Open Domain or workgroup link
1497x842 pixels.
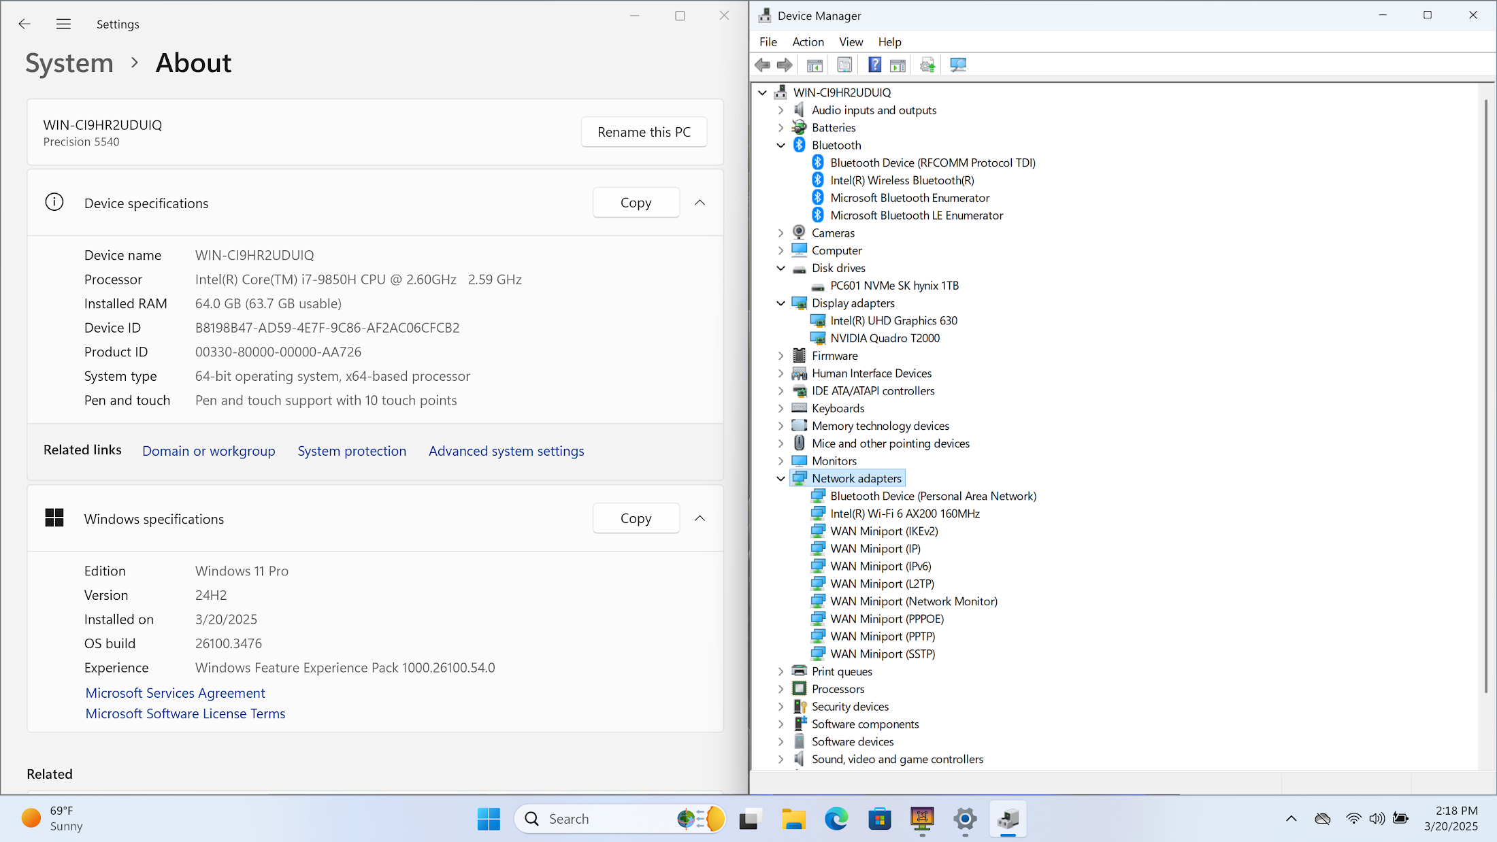209,451
